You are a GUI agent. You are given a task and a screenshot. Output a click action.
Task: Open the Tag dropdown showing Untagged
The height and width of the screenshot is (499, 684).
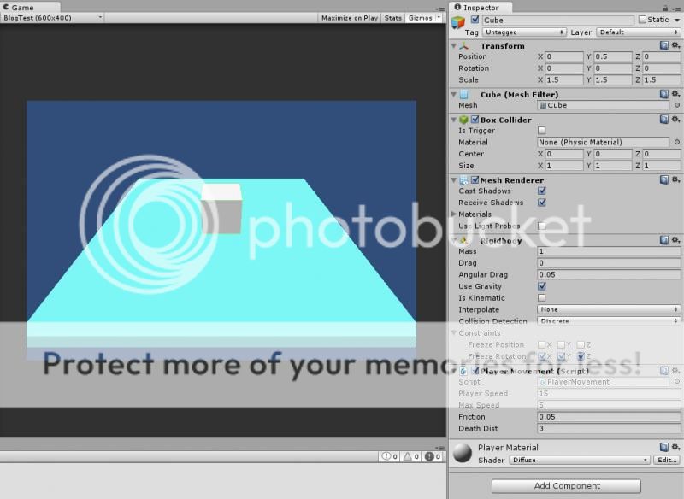click(x=523, y=31)
